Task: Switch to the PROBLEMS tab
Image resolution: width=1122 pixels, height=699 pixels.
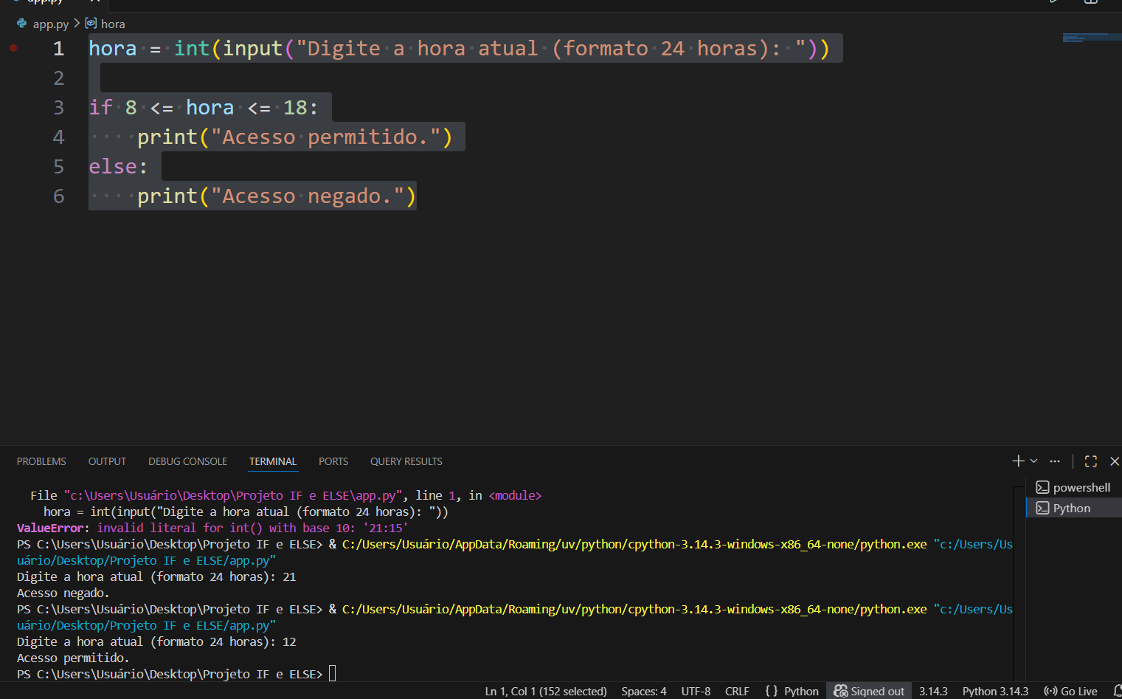Action: point(41,461)
